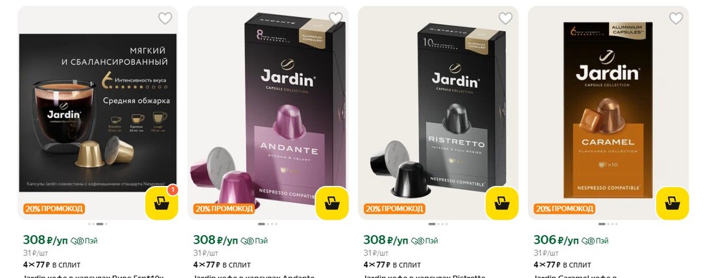
Task: Click the 20% промокод badge on first product
Action: point(54,209)
